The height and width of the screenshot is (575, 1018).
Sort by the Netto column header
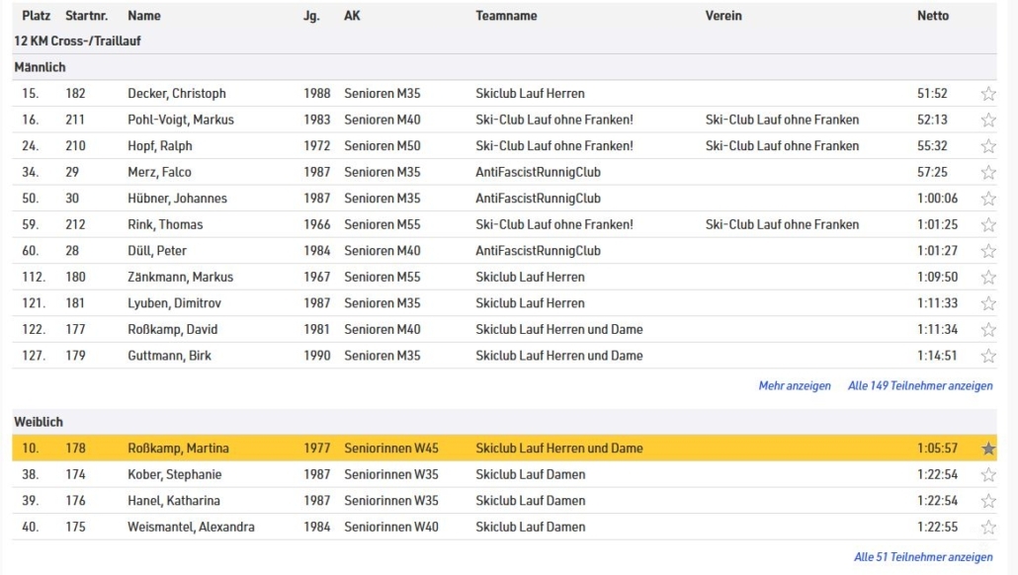pos(932,16)
